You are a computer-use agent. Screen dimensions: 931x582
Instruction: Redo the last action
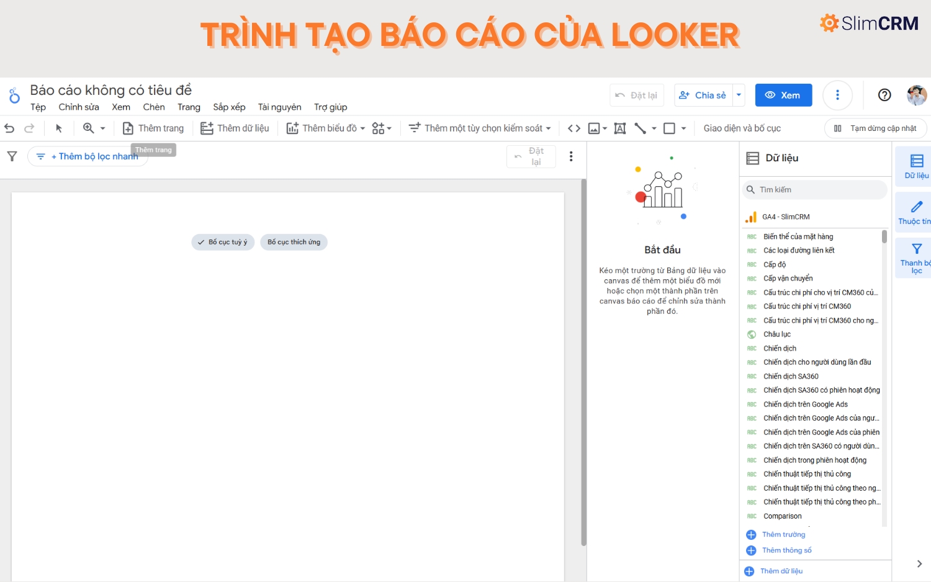coord(29,128)
